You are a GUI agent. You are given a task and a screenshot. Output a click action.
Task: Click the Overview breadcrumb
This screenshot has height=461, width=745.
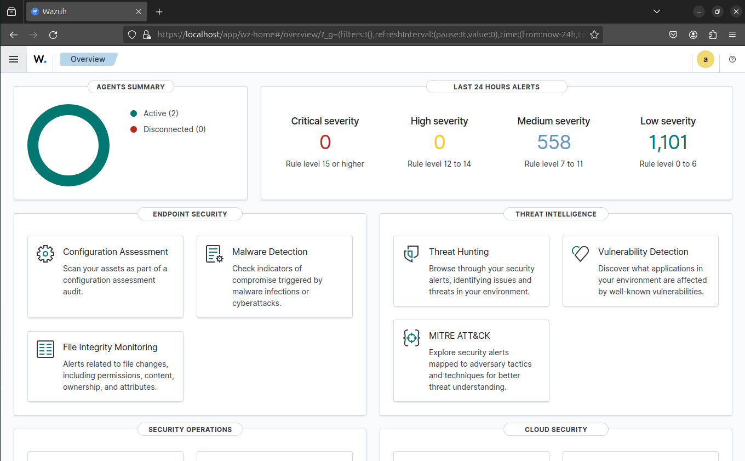tap(88, 59)
